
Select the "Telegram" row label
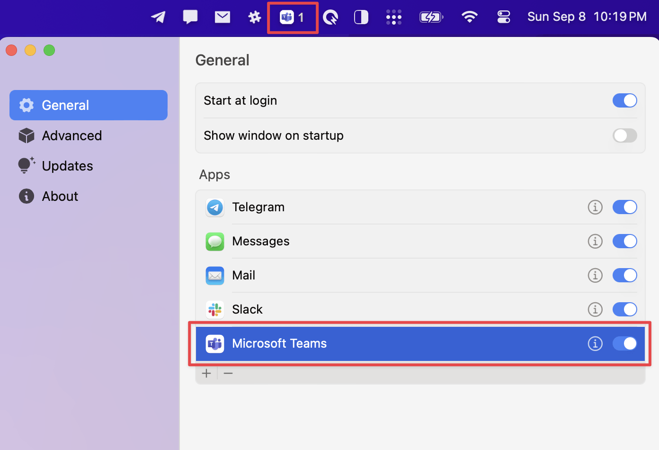258,207
